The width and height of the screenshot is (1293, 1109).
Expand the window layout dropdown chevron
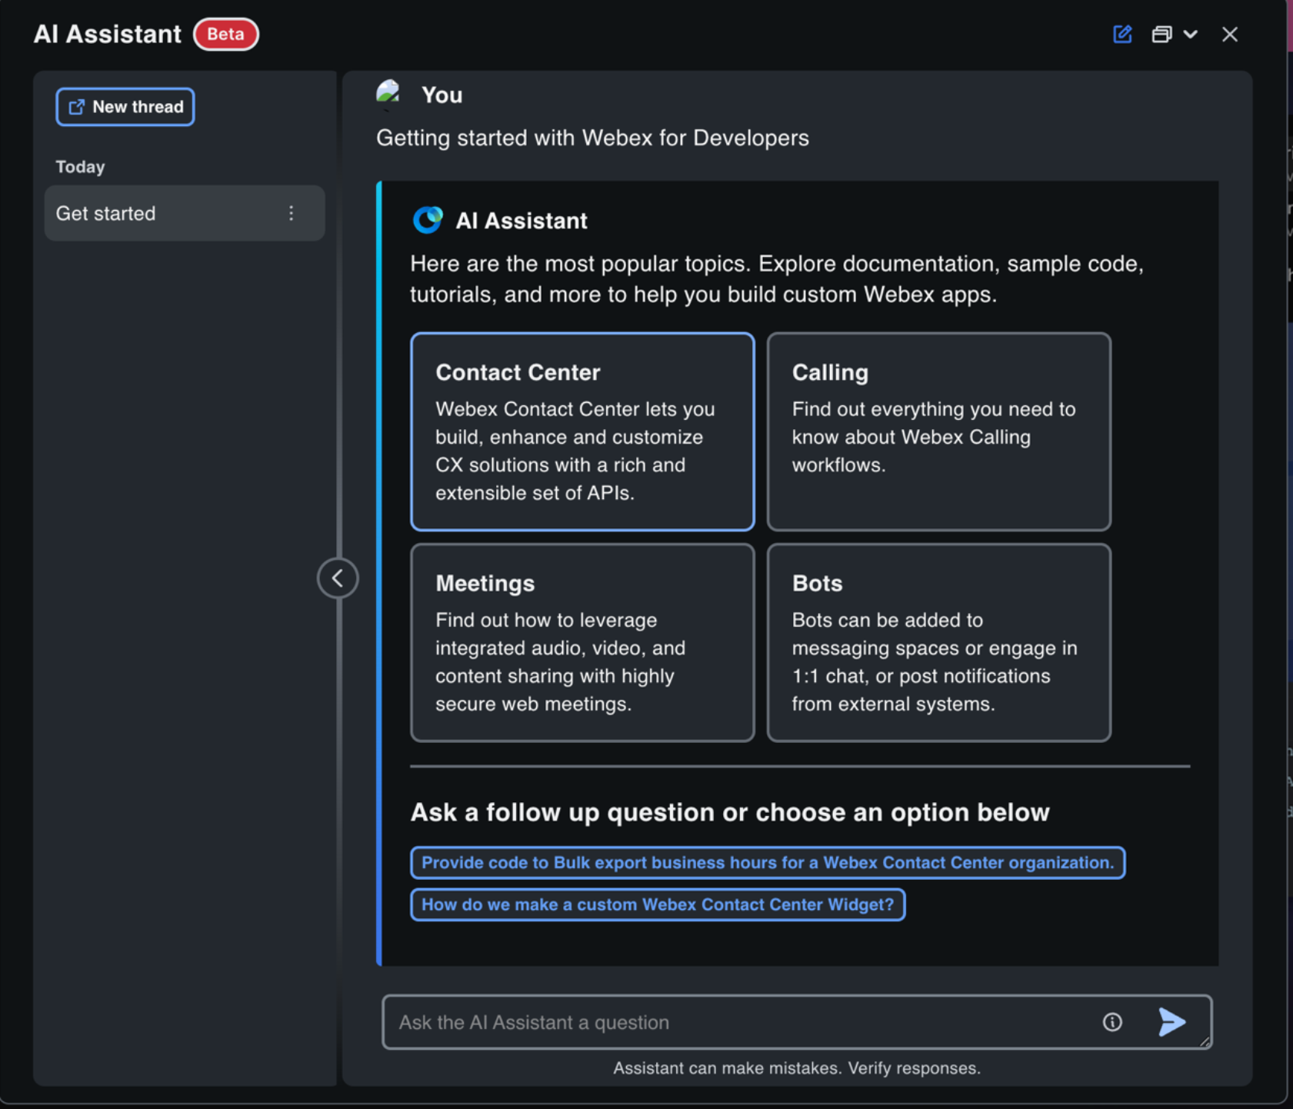pyautogui.click(x=1191, y=35)
